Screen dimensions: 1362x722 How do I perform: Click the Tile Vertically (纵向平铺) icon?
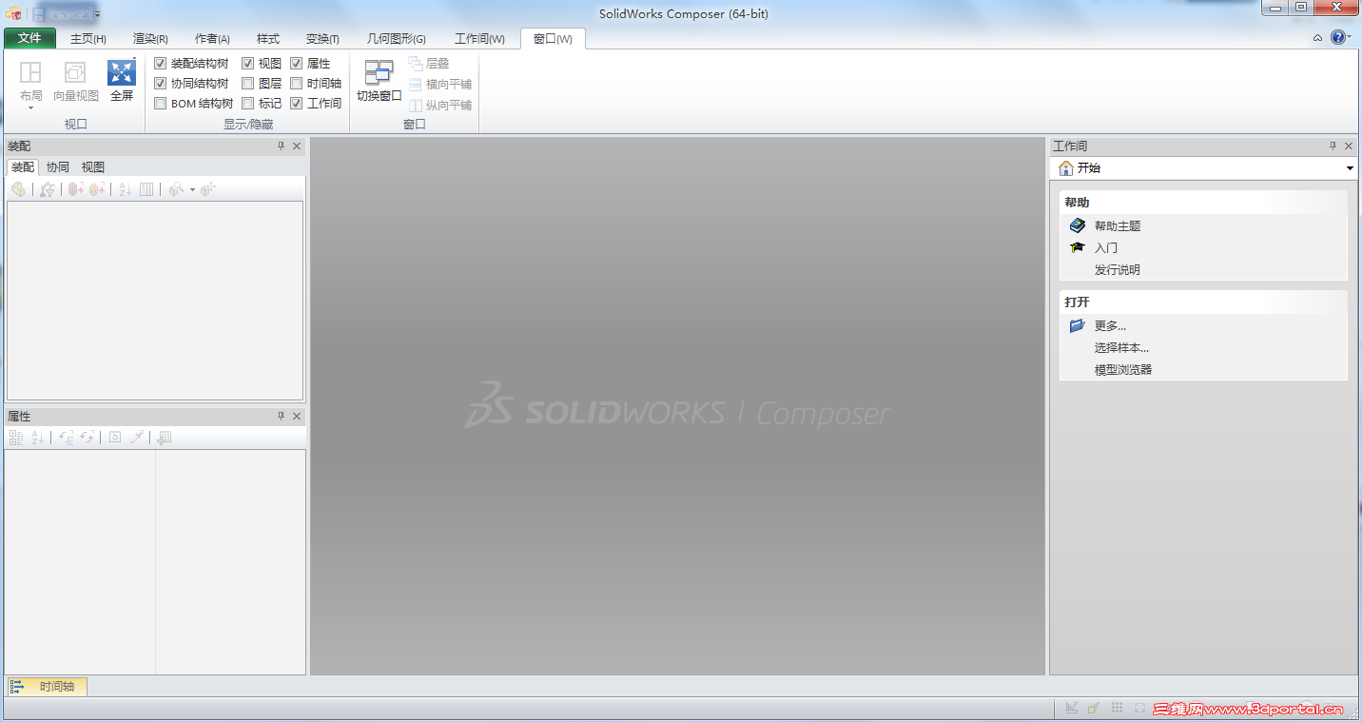tap(416, 105)
